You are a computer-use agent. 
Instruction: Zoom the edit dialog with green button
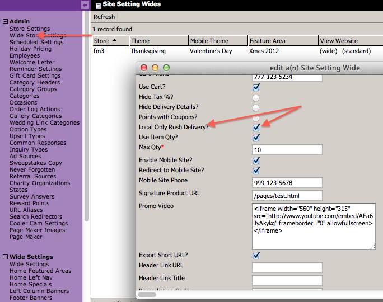tap(166, 68)
